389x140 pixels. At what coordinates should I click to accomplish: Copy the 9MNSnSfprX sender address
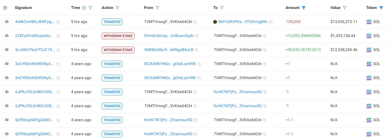[197, 50]
